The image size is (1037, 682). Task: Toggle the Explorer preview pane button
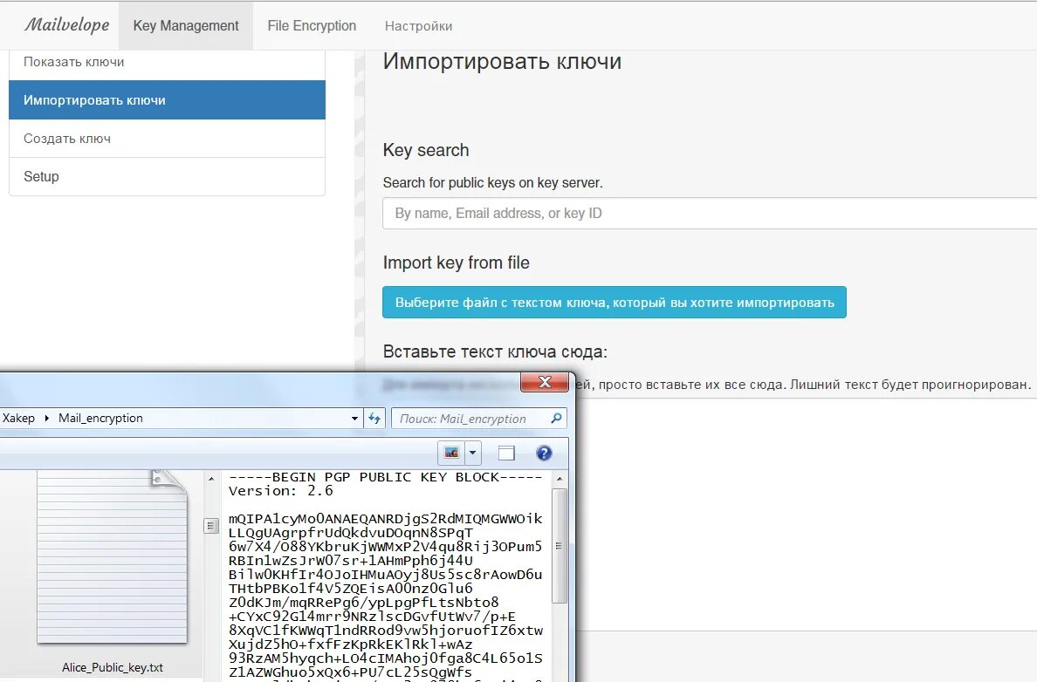coord(506,453)
